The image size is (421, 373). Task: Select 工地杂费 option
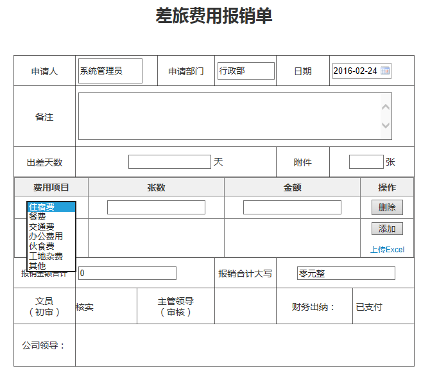click(x=51, y=256)
